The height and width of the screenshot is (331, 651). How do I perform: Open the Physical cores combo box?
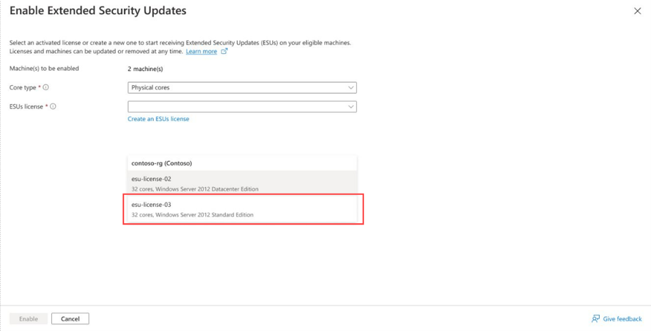pos(242,88)
